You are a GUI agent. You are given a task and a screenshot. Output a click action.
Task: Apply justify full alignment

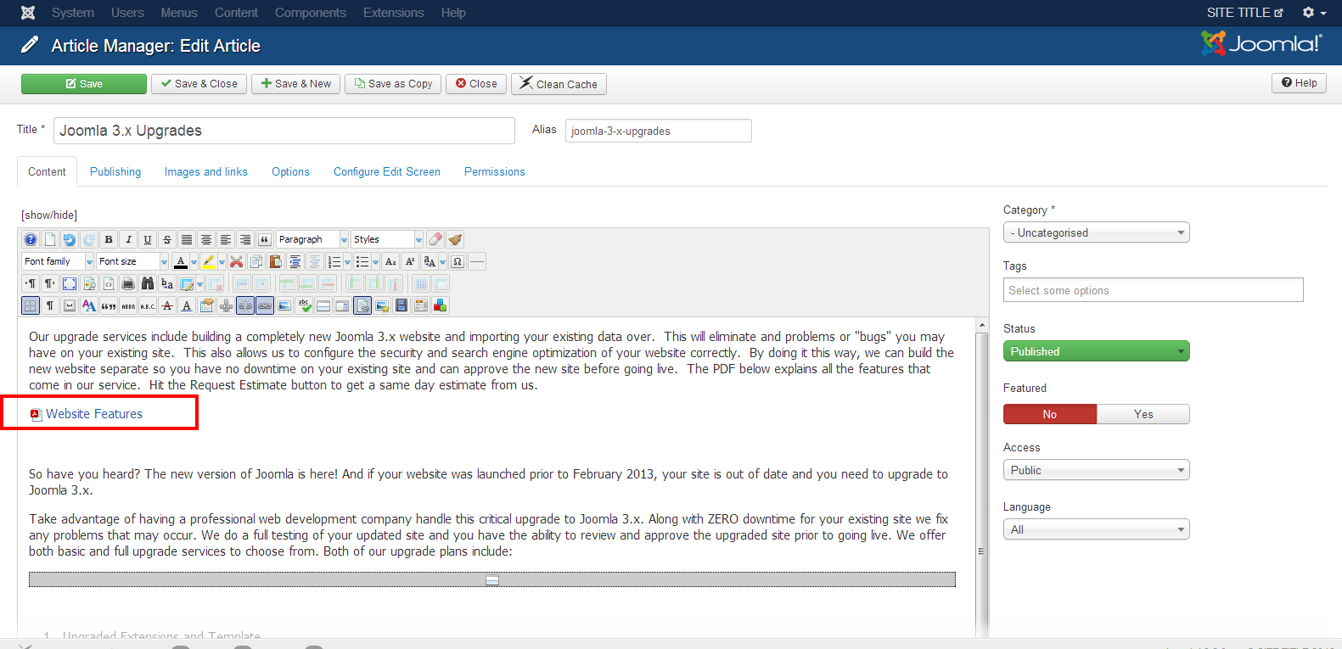point(187,239)
